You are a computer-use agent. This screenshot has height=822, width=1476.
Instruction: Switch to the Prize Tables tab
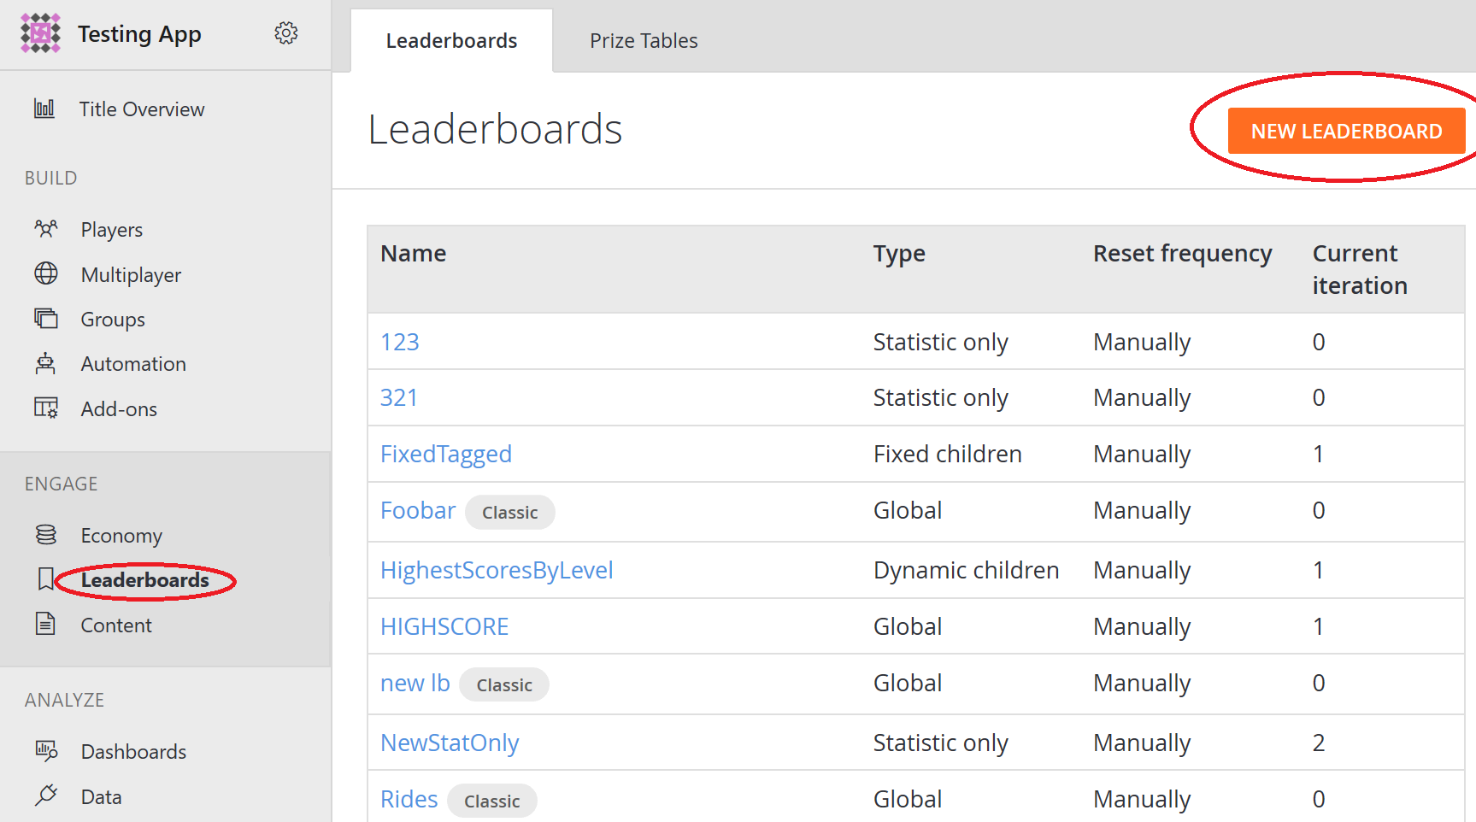coord(644,40)
